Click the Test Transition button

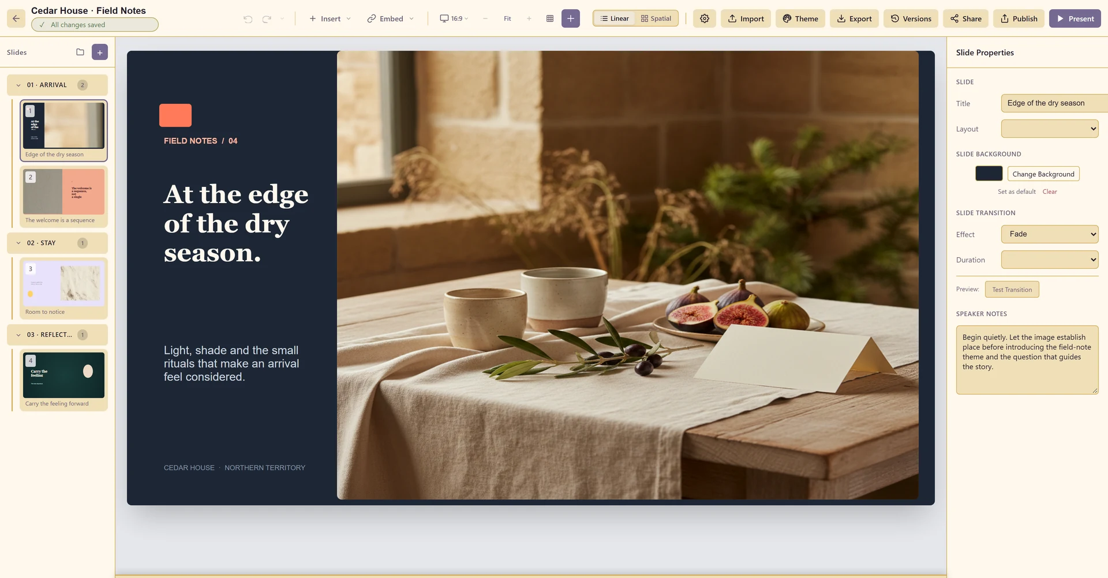1012,290
